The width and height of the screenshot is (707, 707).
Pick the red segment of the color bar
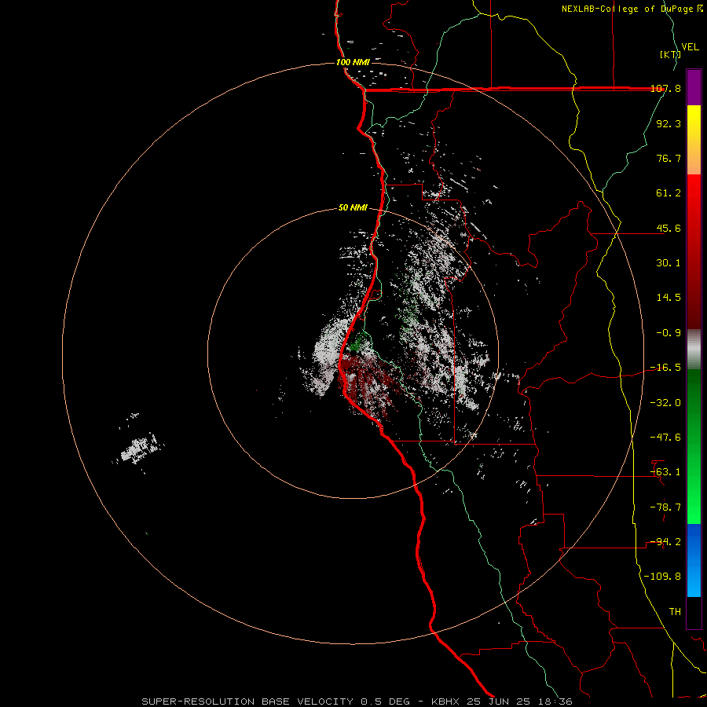[694, 251]
